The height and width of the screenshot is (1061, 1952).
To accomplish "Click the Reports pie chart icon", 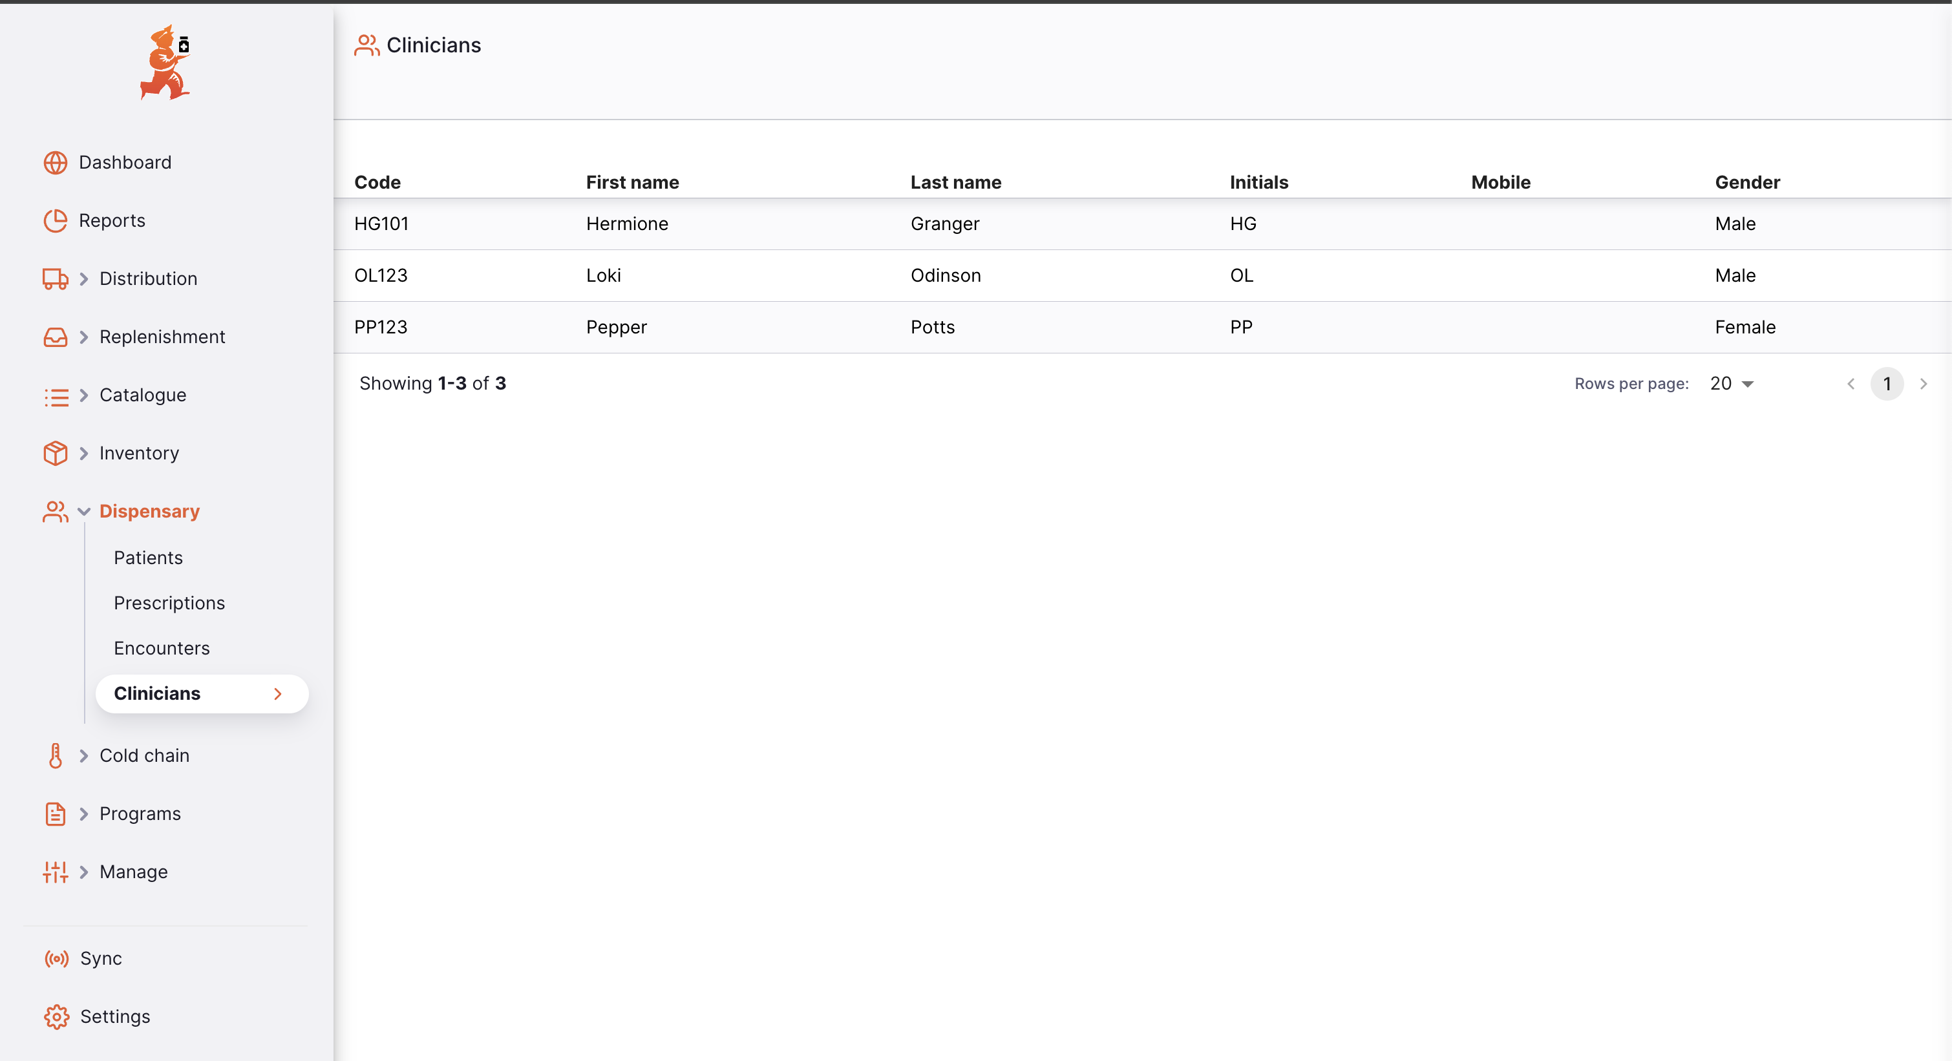I will pyautogui.click(x=56, y=221).
